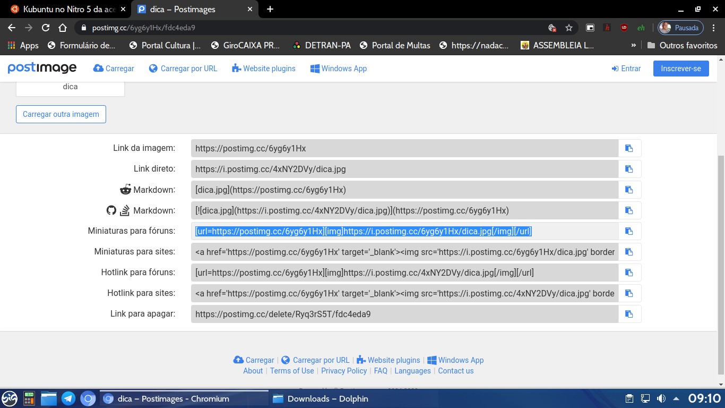Click the 'Link direto' URL field
This screenshot has width=725, height=408.
tap(404, 169)
